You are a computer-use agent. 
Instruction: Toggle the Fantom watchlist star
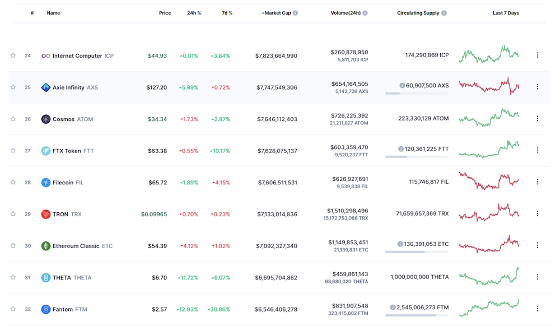13,309
